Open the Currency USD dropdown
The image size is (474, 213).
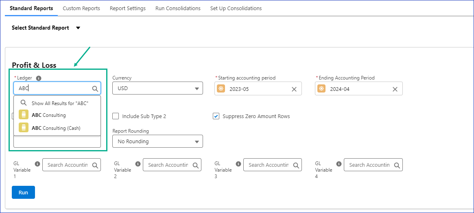coord(157,88)
